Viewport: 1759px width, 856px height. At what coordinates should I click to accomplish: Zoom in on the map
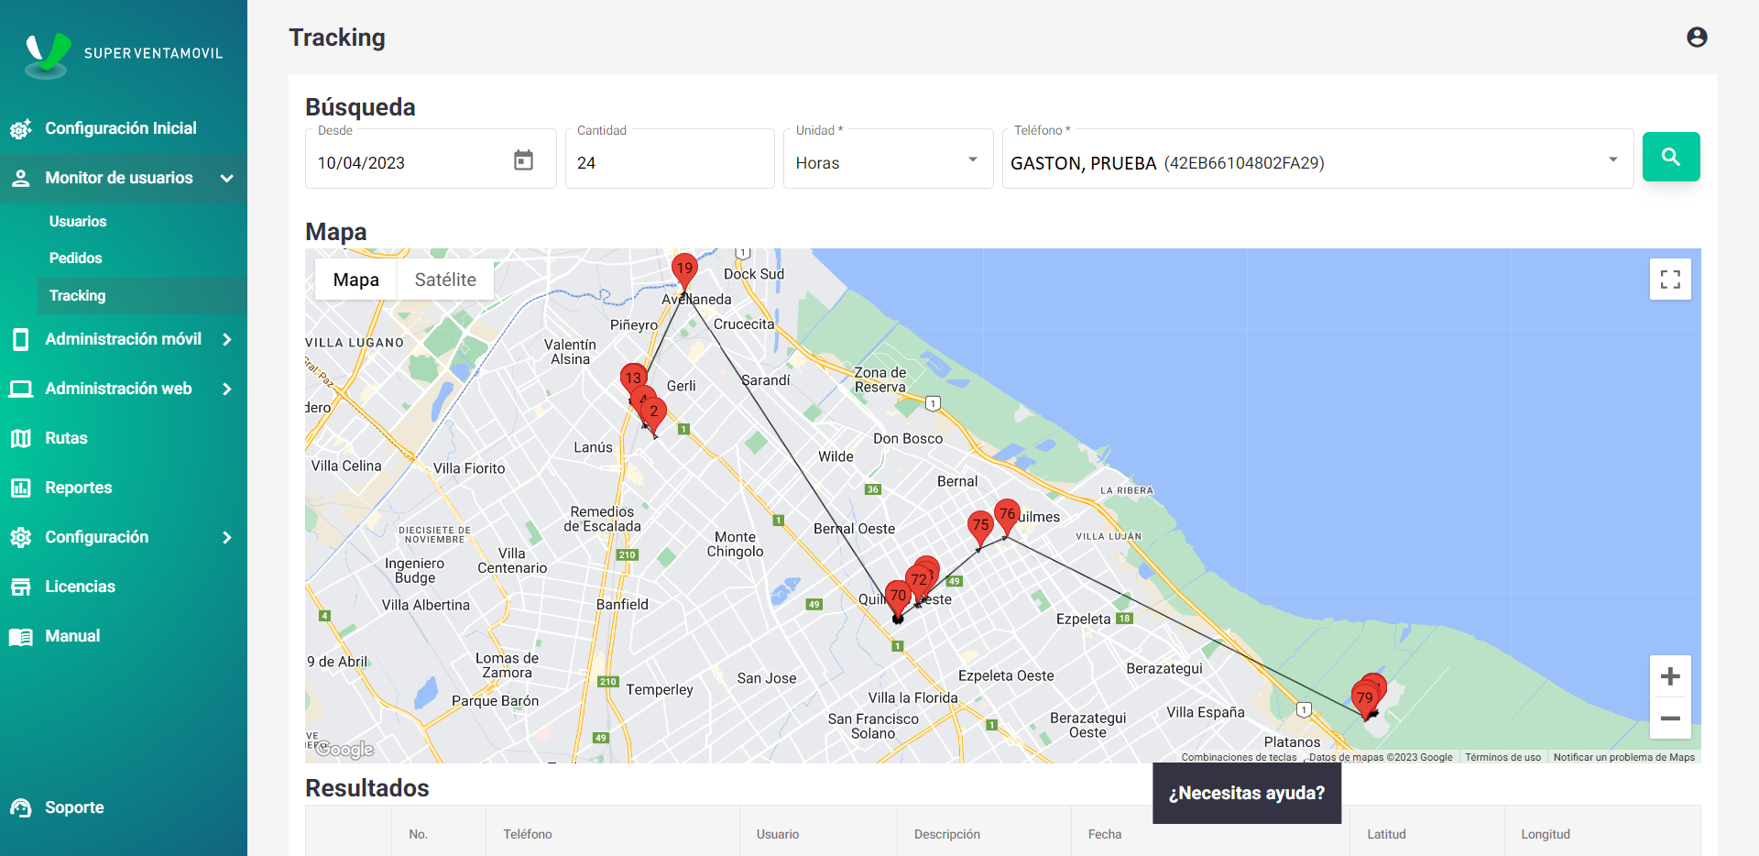[1670, 676]
